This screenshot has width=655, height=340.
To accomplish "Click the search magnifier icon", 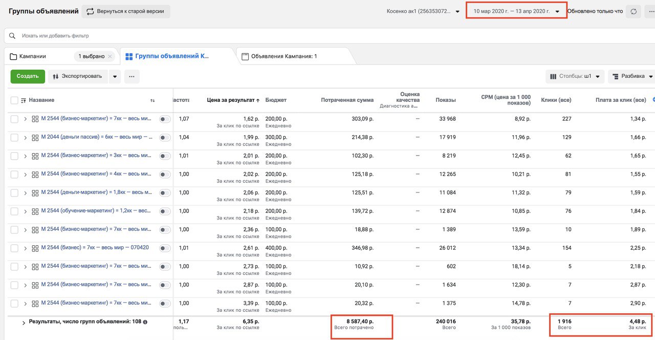I will tap(12, 36).
